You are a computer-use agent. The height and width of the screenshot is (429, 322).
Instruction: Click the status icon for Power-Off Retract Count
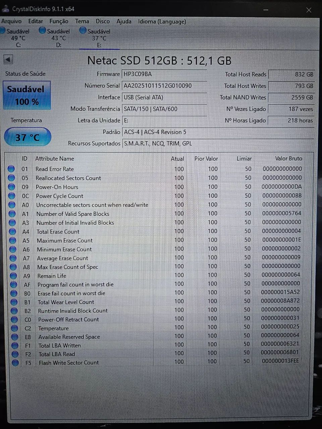click(x=14, y=319)
